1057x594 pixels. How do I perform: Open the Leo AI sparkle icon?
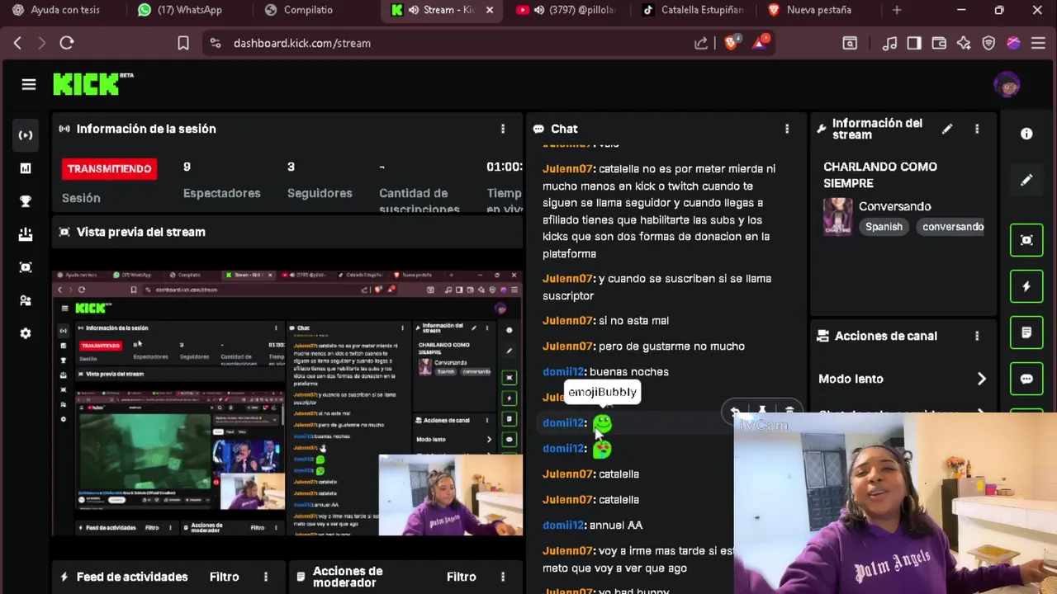pos(964,43)
